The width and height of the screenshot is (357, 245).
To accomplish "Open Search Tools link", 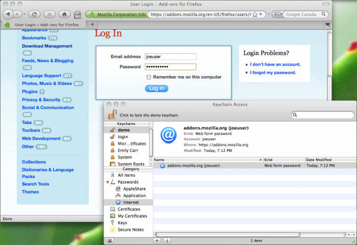I will pos(35,184).
